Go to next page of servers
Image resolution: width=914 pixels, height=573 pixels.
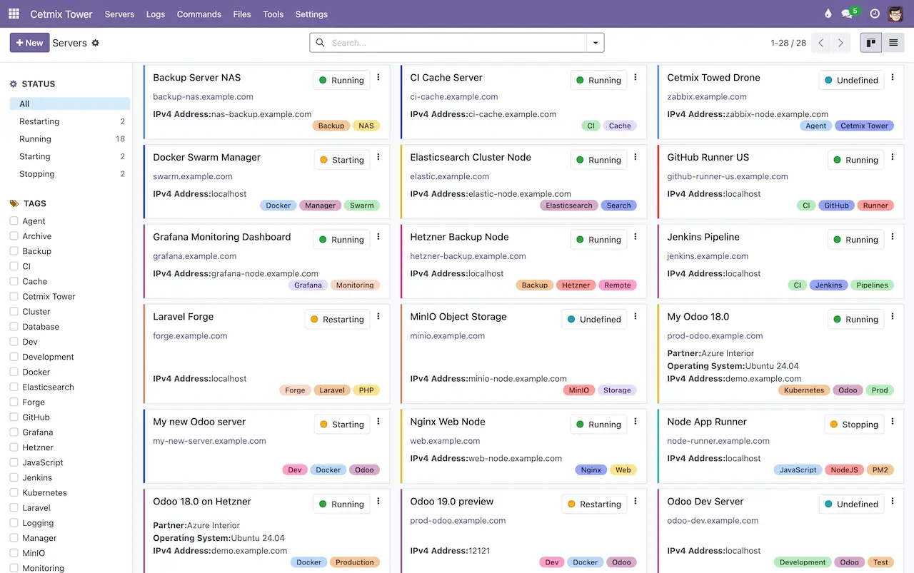840,43
